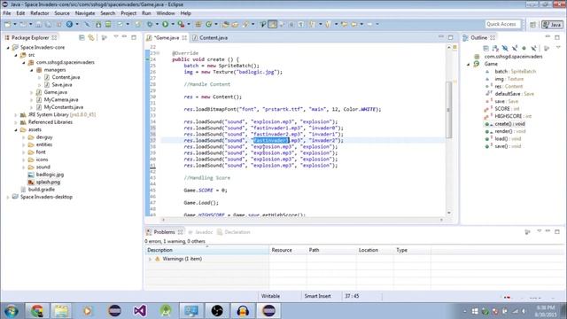Click the Save toolbar icon
567x319 pixels.
[38, 24]
